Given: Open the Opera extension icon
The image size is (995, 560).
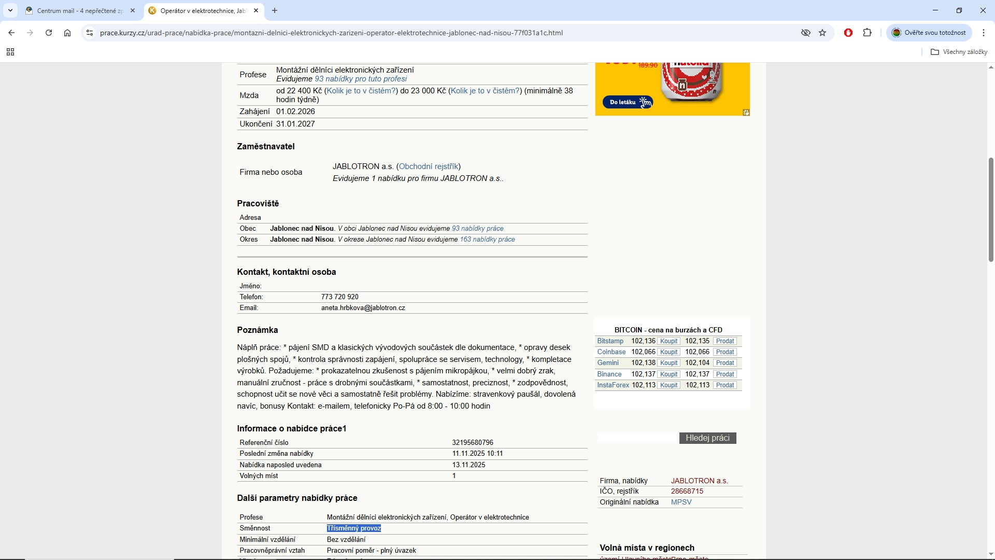Looking at the screenshot, I should pos(848,33).
